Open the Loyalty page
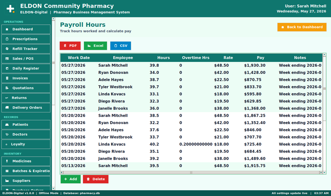The image size is (331, 196). pyautogui.click(x=26, y=144)
